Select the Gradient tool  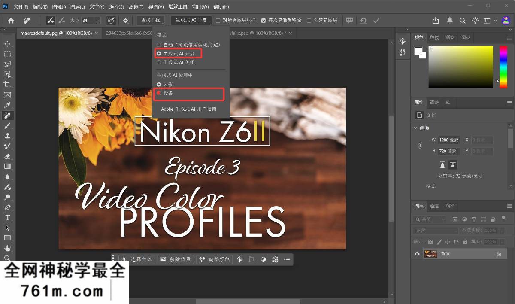pos(7,167)
